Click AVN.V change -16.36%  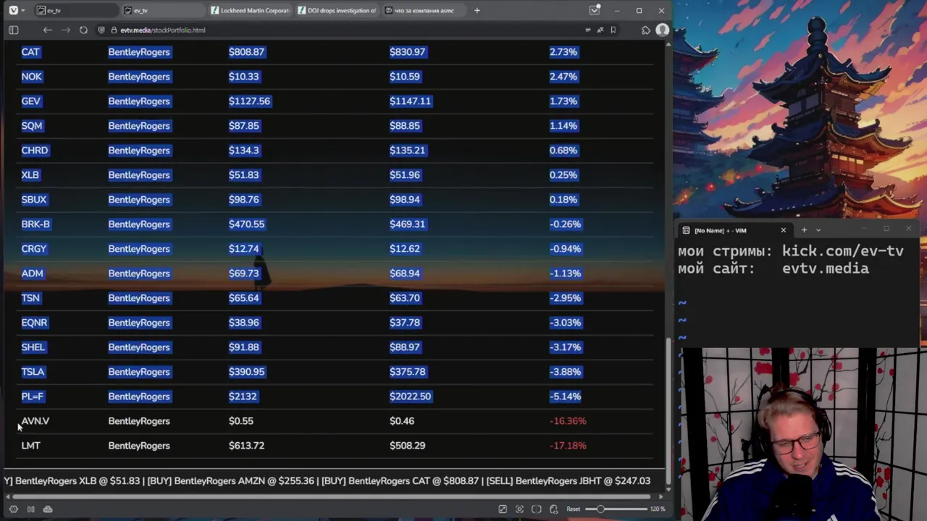coord(568,421)
